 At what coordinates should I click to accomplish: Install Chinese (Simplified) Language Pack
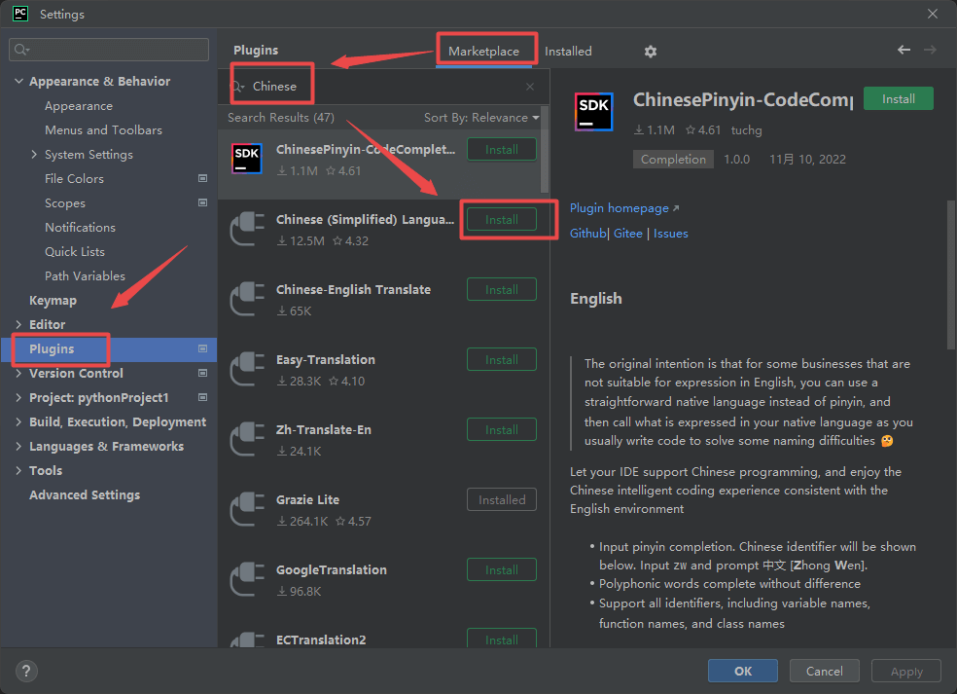click(502, 220)
